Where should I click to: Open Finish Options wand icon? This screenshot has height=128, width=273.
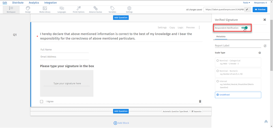point(79,8)
